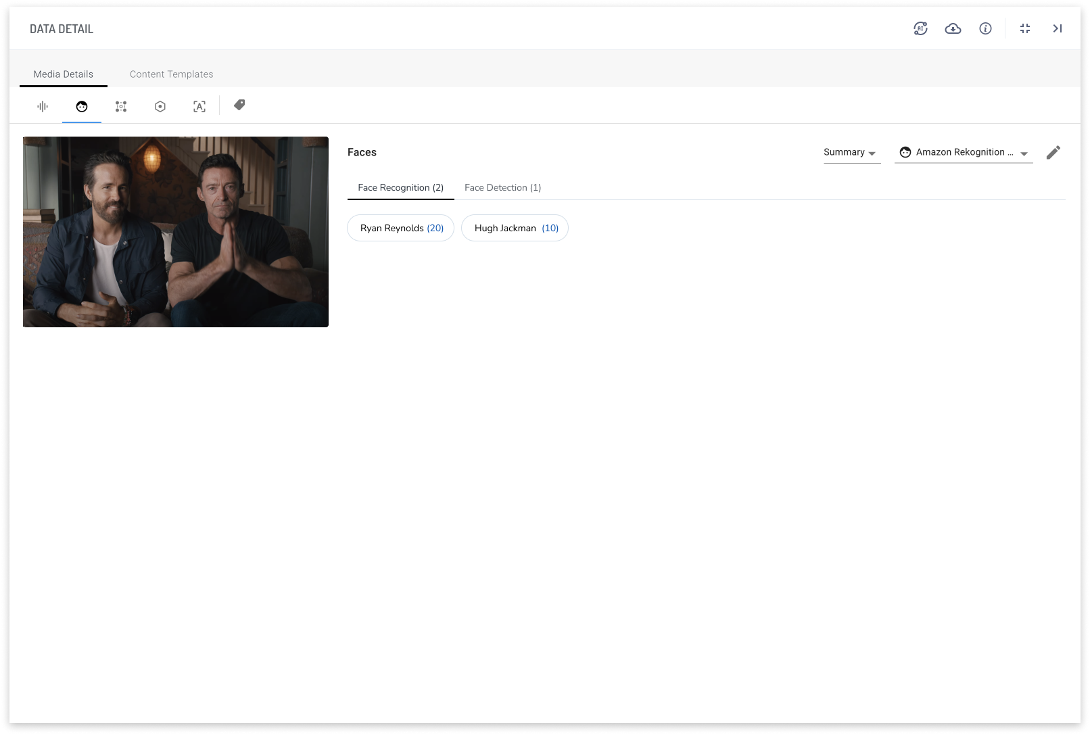Switch to the hexagon logo recognition tab
Screen dimensions: 1090x735
pyautogui.click(x=160, y=107)
